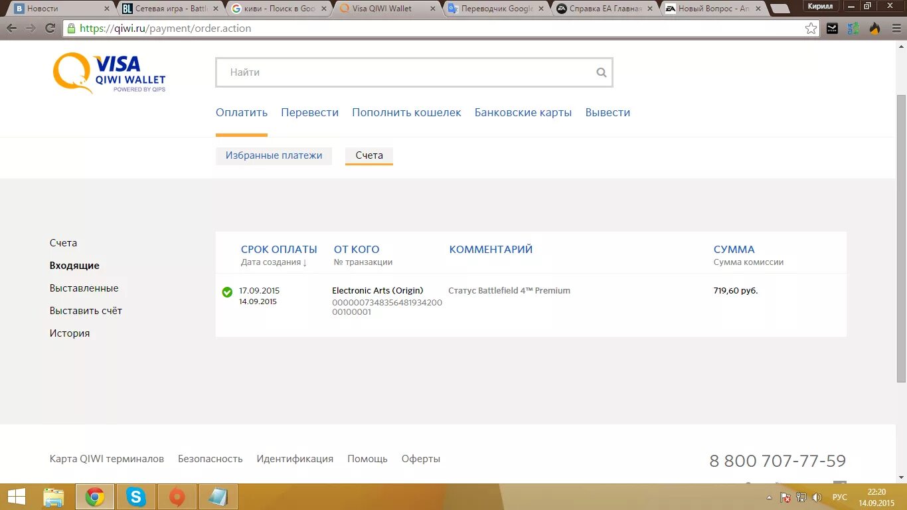Click the green paid status checkmark
Image resolution: width=907 pixels, height=510 pixels.
pyautogui.click(x=227, y=292)
